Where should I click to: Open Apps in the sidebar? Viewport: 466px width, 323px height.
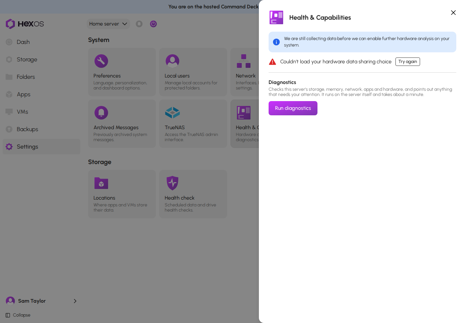41,94
